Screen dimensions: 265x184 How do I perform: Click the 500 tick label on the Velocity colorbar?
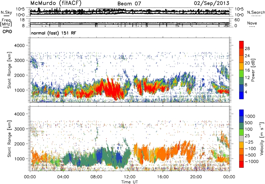(x=248, y=123)
